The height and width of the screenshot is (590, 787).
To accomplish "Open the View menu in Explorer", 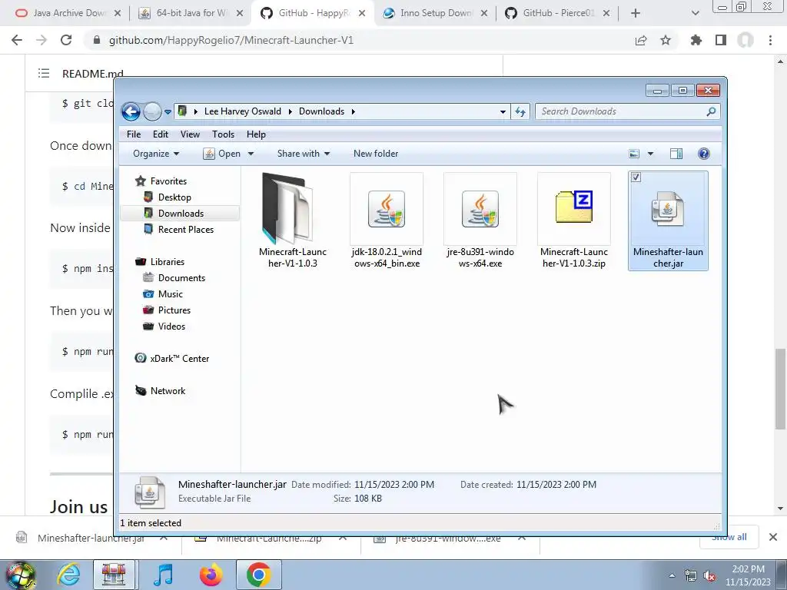I will click(x=191, y=134).
